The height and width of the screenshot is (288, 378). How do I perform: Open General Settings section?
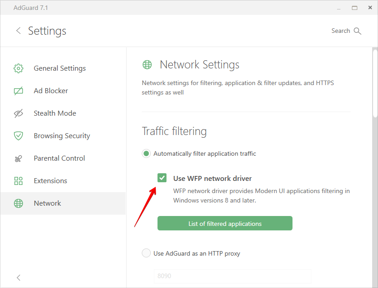click(x=63, y=68)
